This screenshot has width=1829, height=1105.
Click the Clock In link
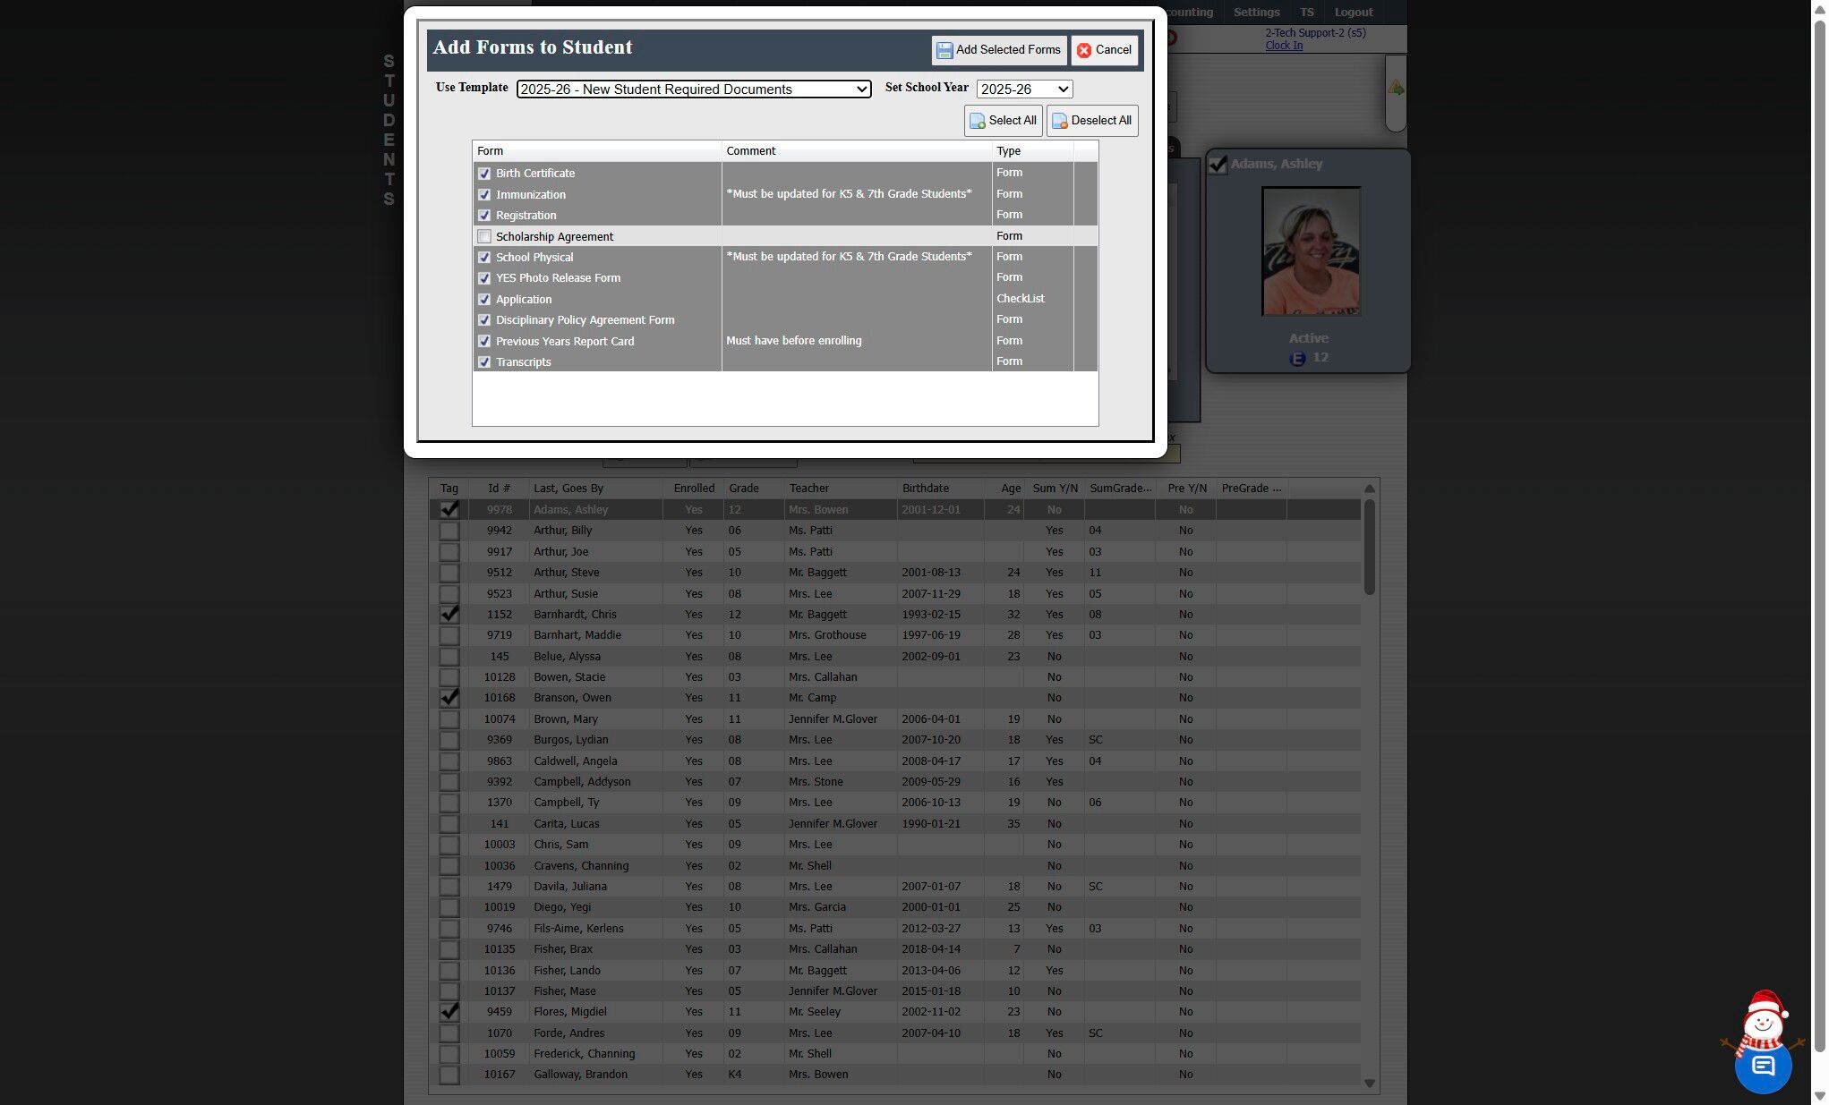pos(1283,46)
